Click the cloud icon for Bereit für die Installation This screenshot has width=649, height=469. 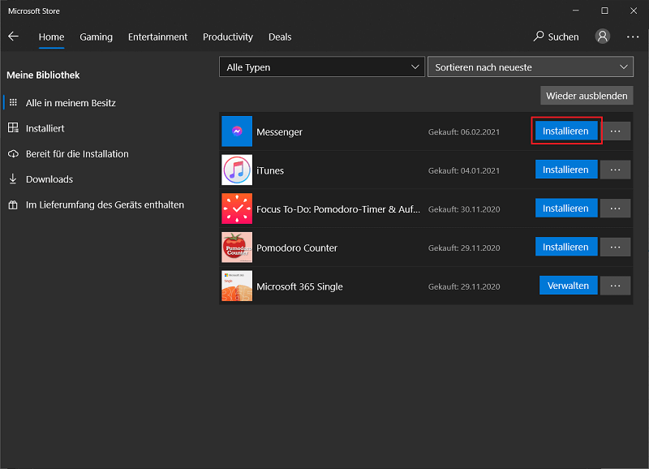(13, 153)
